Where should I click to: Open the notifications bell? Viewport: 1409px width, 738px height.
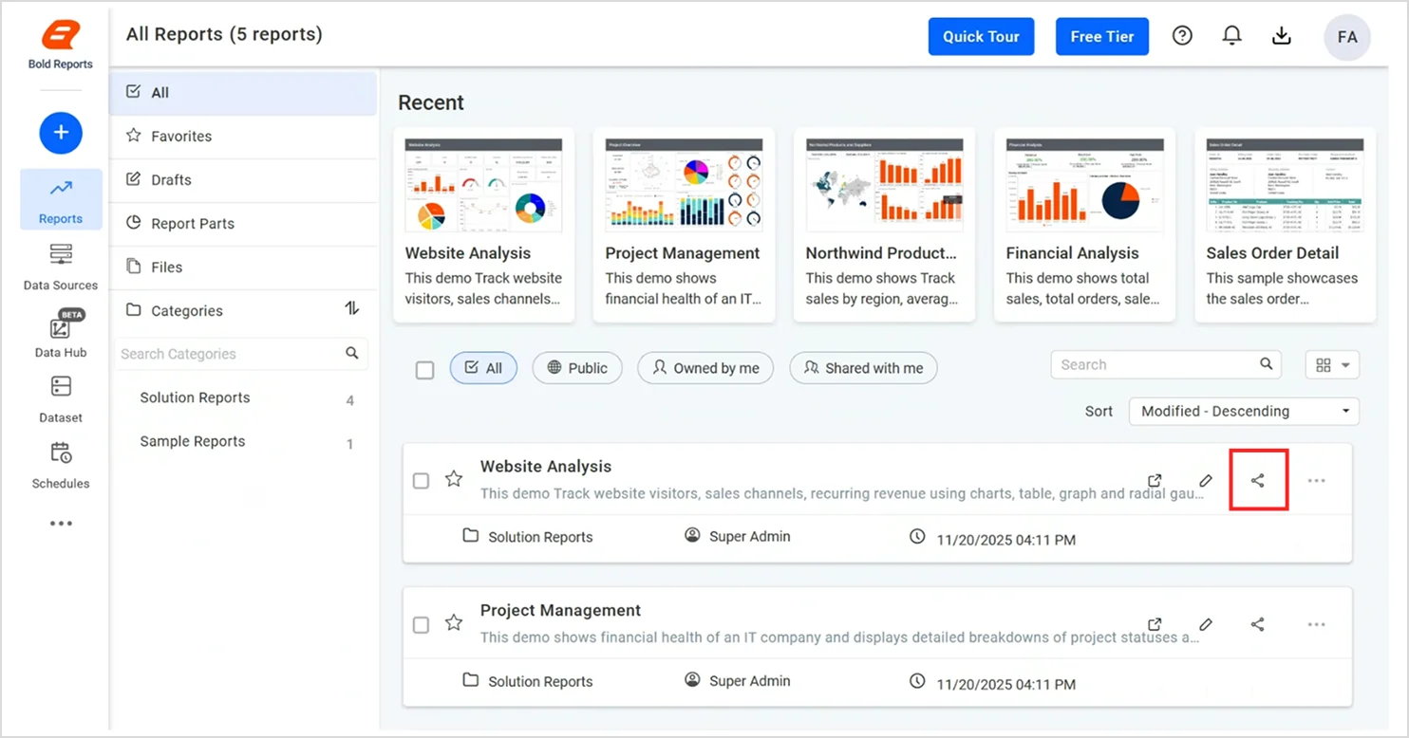1231,36
